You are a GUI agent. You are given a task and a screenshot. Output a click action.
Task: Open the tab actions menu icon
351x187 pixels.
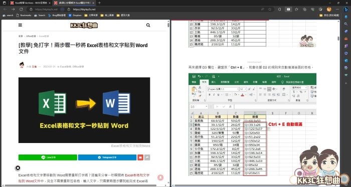pyautogui.click(x=4, y=3)
